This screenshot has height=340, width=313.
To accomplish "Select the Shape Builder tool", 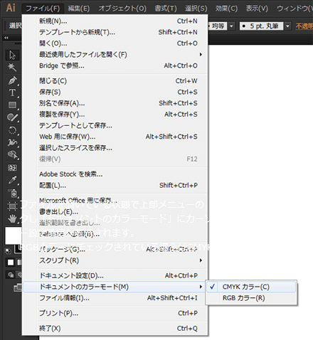I will 12,155.
